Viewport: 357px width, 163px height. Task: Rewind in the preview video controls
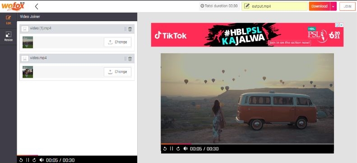tap(165, 149)
